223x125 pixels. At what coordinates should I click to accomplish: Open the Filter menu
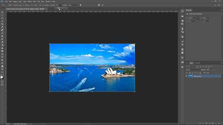click(x=34, y=1)
